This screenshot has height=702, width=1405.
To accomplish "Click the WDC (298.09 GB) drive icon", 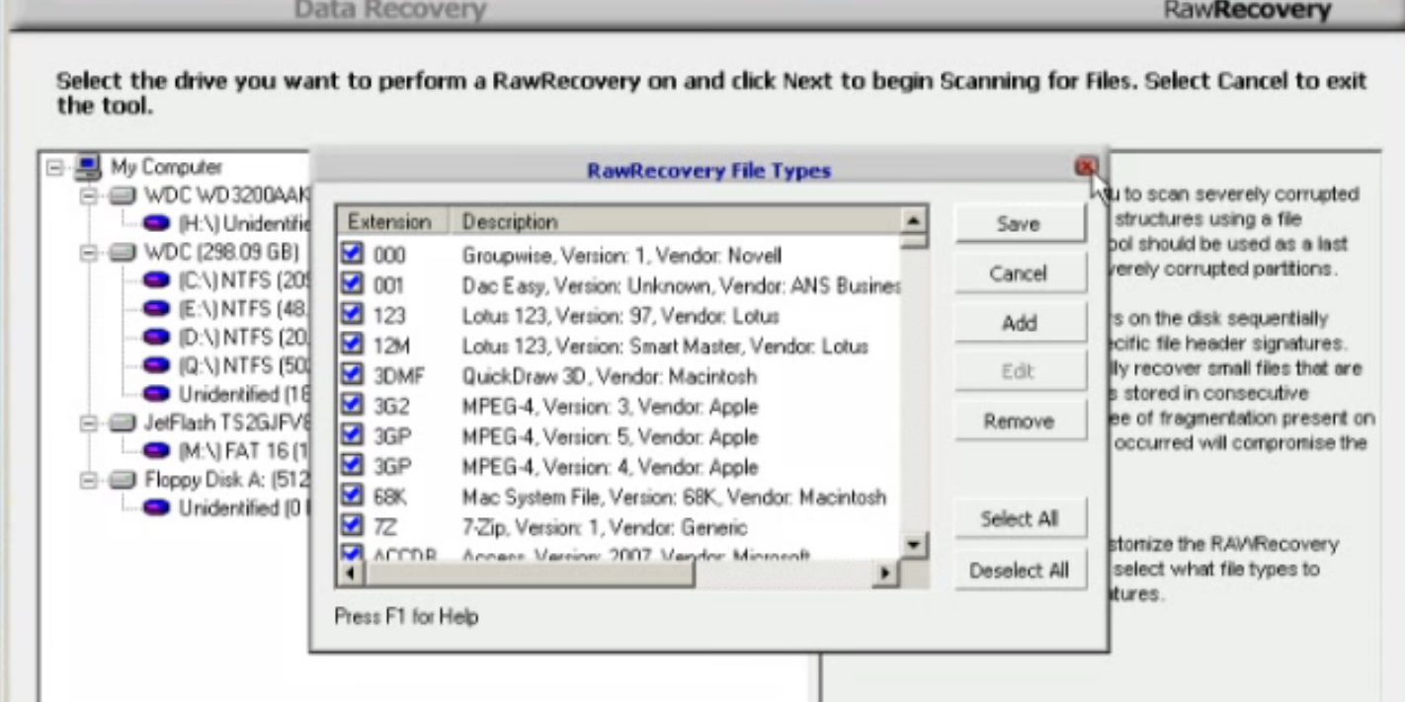I will (x=123, y=253).
